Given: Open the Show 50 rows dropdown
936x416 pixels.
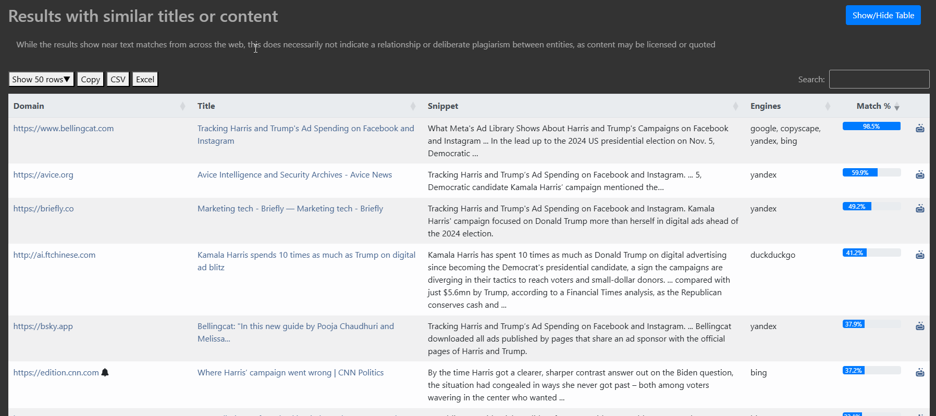Looking at the screenshot, I should tap(41, 79).
